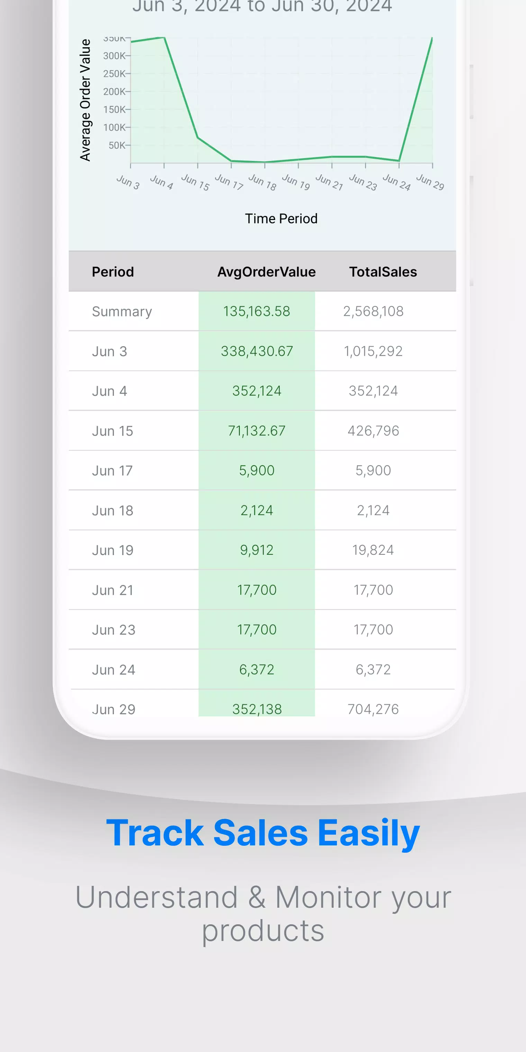Open the Summary row
The width and height of the screenshot is (526, 1052).
262,311
